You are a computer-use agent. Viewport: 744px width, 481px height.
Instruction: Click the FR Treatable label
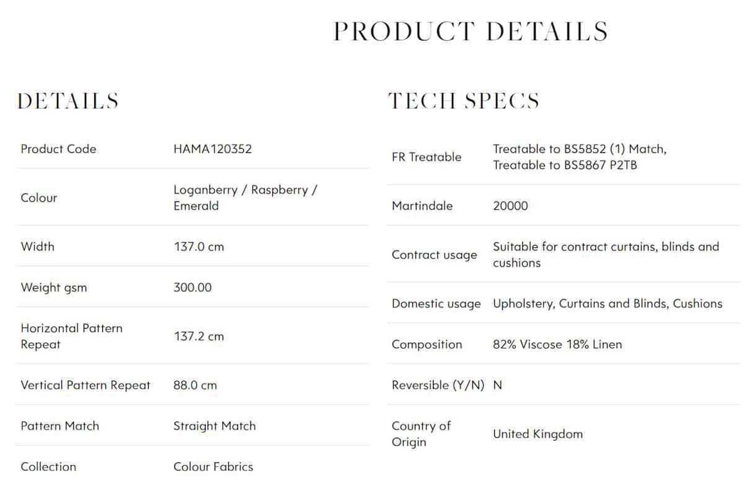pyautogui.click(x=427, y=157)
